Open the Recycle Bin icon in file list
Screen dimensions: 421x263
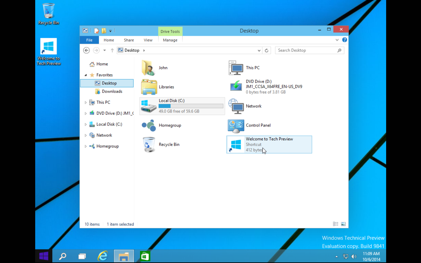pos(149,144)
